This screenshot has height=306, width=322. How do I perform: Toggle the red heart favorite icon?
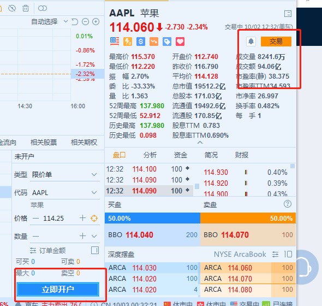point(180,42)
